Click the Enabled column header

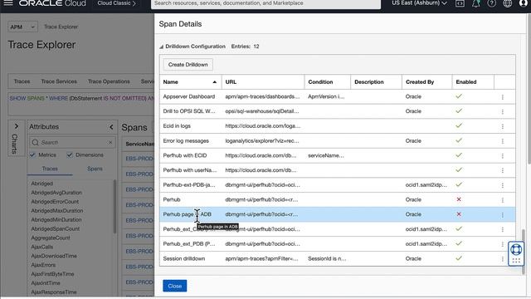coord(473,82)
